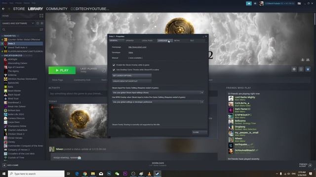Open the Dota 2 info icon
The width and height of the screenshot is (316, 177).
click(x=301, y=69)
